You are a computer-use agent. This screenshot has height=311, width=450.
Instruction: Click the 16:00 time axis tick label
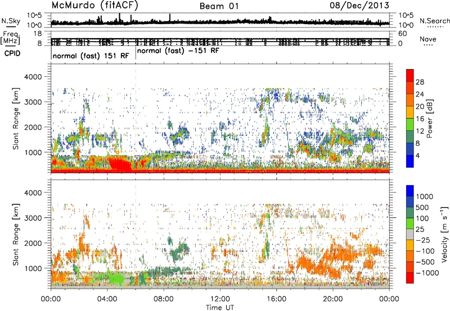pyautogui.click(x=276, y=299)
